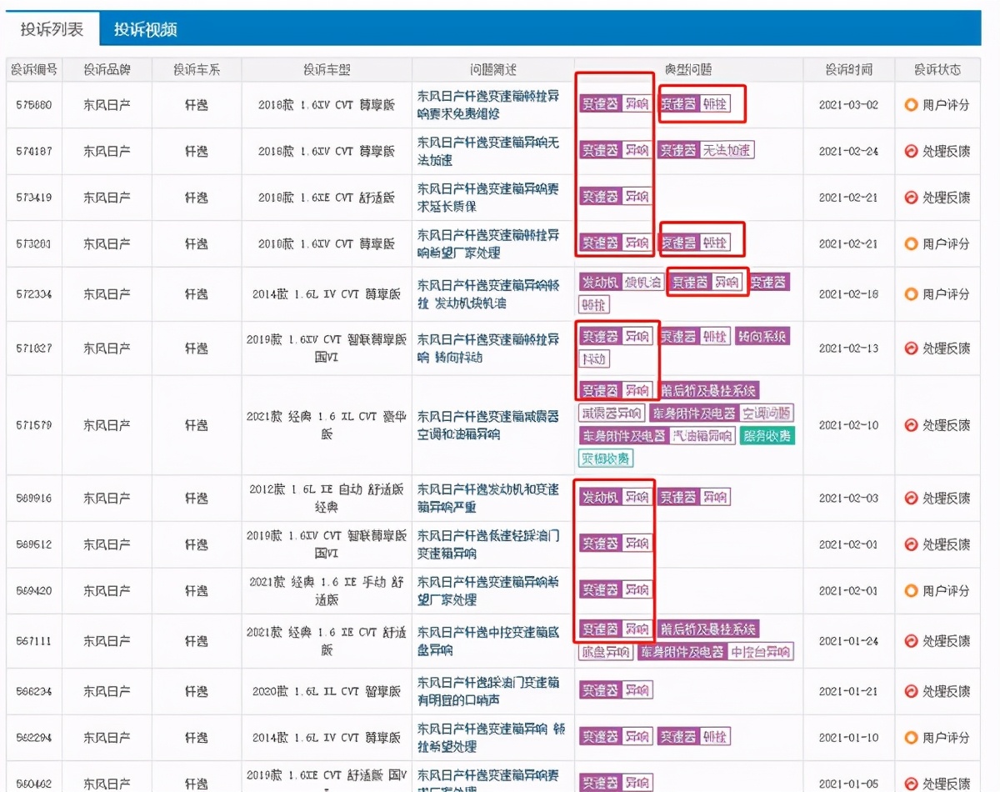This screenshot has height=792, width=1000.
Task: Open complaint 变速箱顿挫异响要求免费维修
Action: click(488, 105)
